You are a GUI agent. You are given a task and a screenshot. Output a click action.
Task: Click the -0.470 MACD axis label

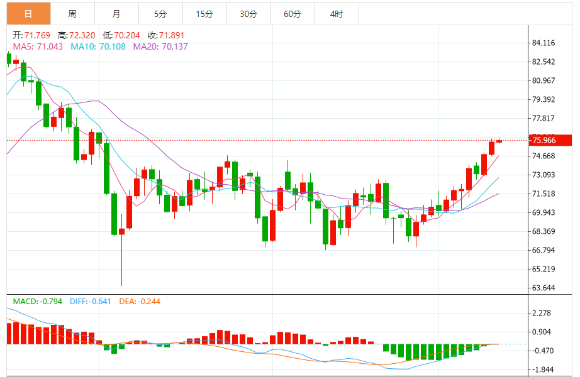coord(542,351)
